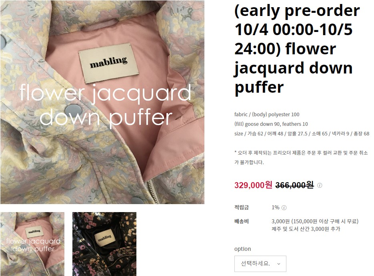Image resolution: width=374 pixels, height=276 pixels.
Task: Click info icon next to 1% 적립금
Action: click(x=284, y=208)
